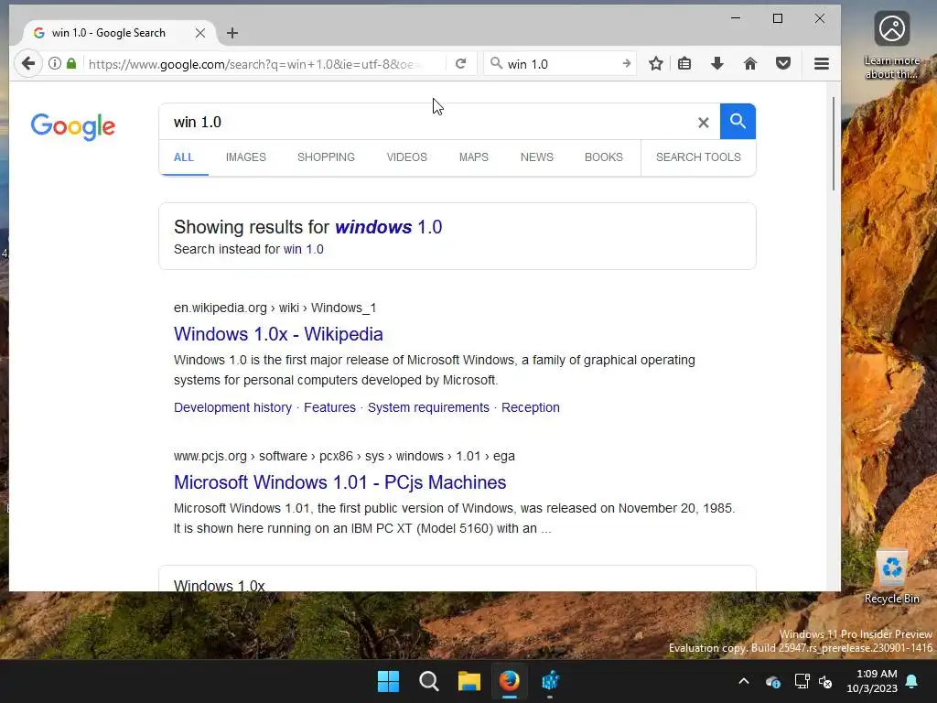Show hidden tray icons chevron
Viewport: 937px width, 703px height.
(x=744, y=681)
